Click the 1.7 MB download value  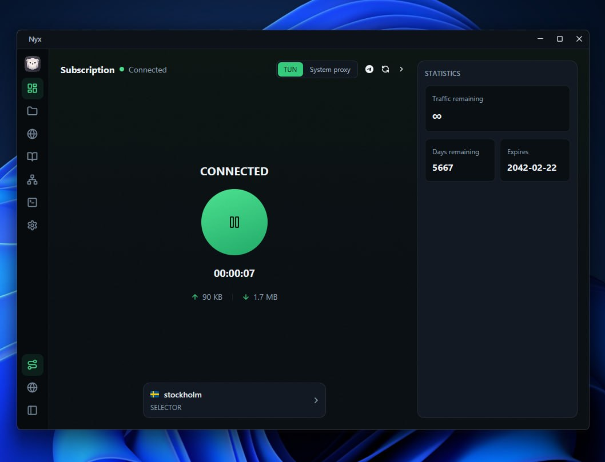pos(265,297)
